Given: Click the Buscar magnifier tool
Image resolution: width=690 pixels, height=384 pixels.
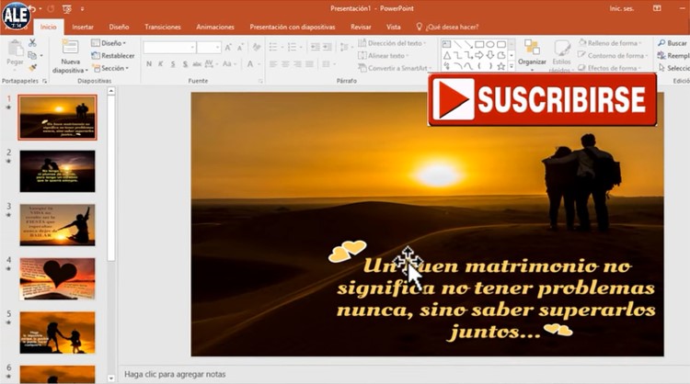Looking at the screenshot, I should [x=673, y=42].
